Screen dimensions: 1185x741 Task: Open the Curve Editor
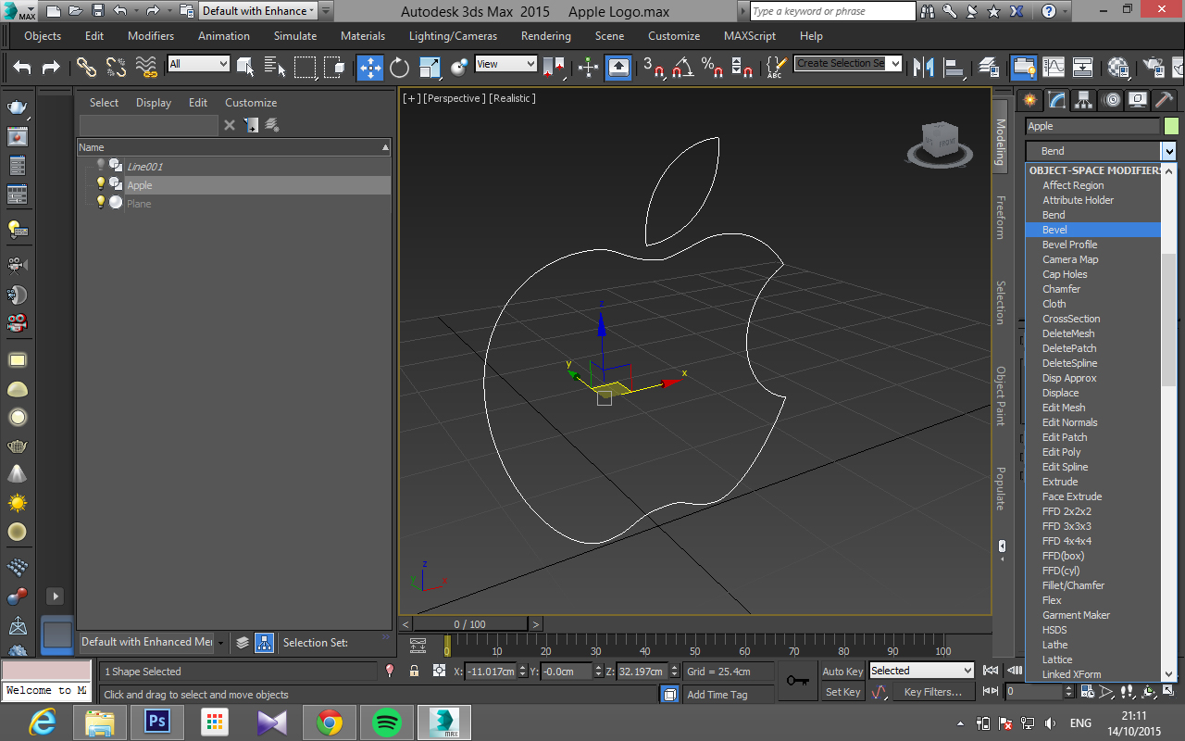[x=1054, y=67]
